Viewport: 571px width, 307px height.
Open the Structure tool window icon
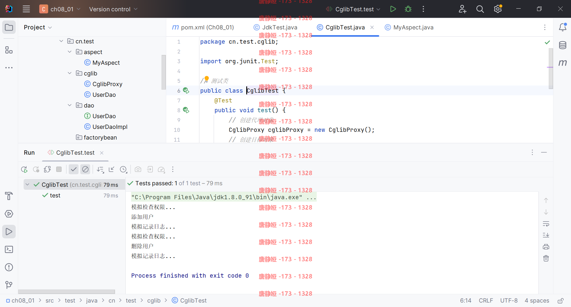pyautogui.click(x=9, y=50)
